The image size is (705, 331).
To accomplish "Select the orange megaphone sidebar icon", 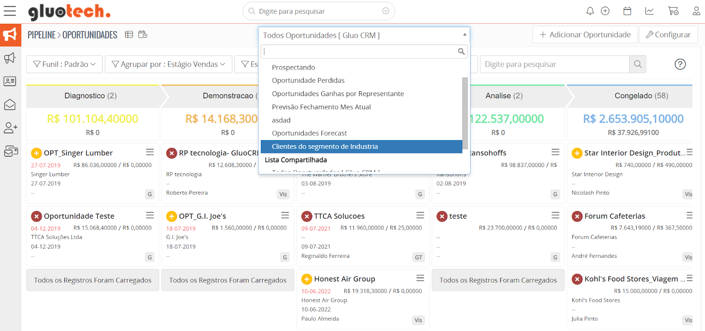I will (x=11, y=35).
